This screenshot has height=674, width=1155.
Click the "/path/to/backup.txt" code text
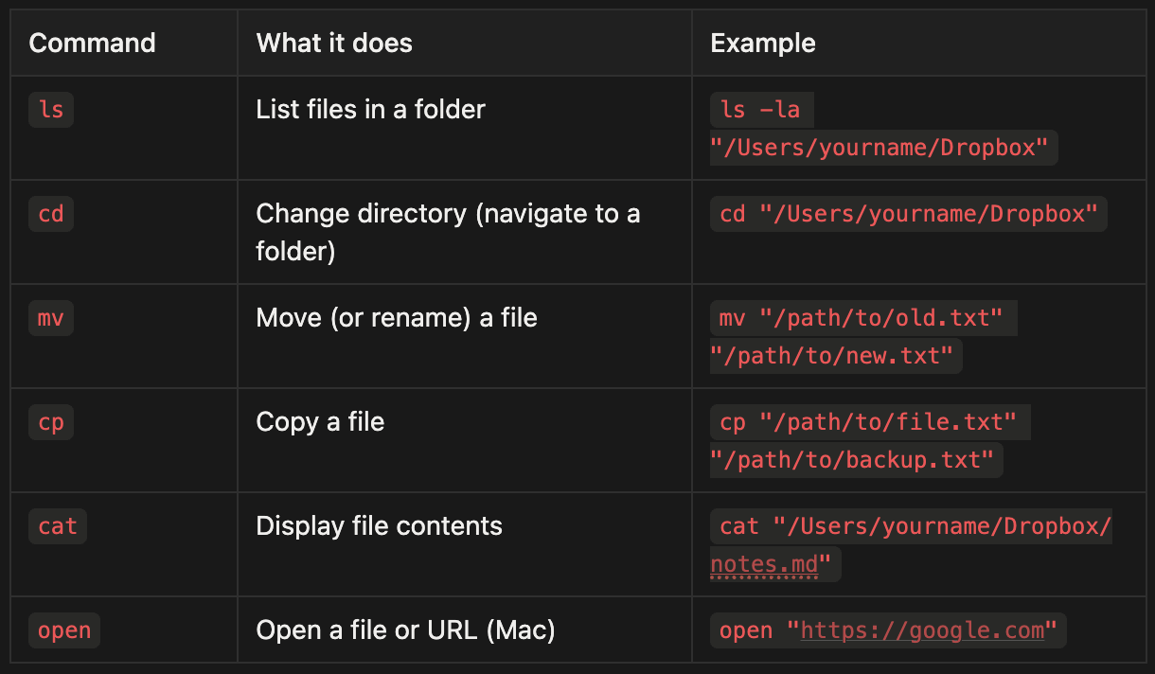(x=856, y=460)
